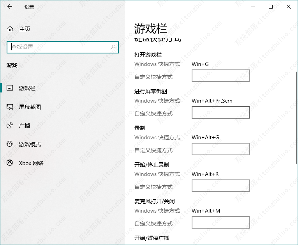Click the 屏幕截图 picture icon
The width and height of the screenshot is (298, 245).
[x=10, y=107]
